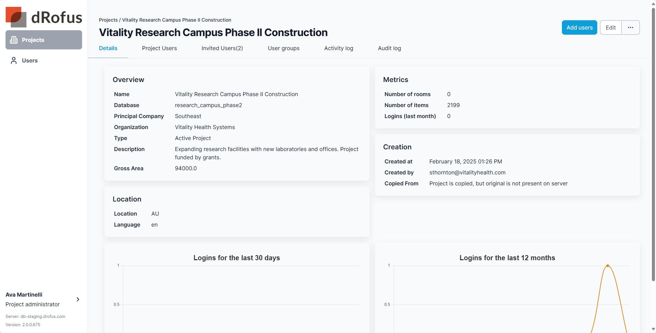The image size is (656, 333).
Task: Click the orange data point on 12 months chart
Action: point(608,266)
